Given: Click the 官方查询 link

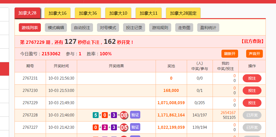Looking at the screenshot, I should pyautogui.click(x=252, y=41).
